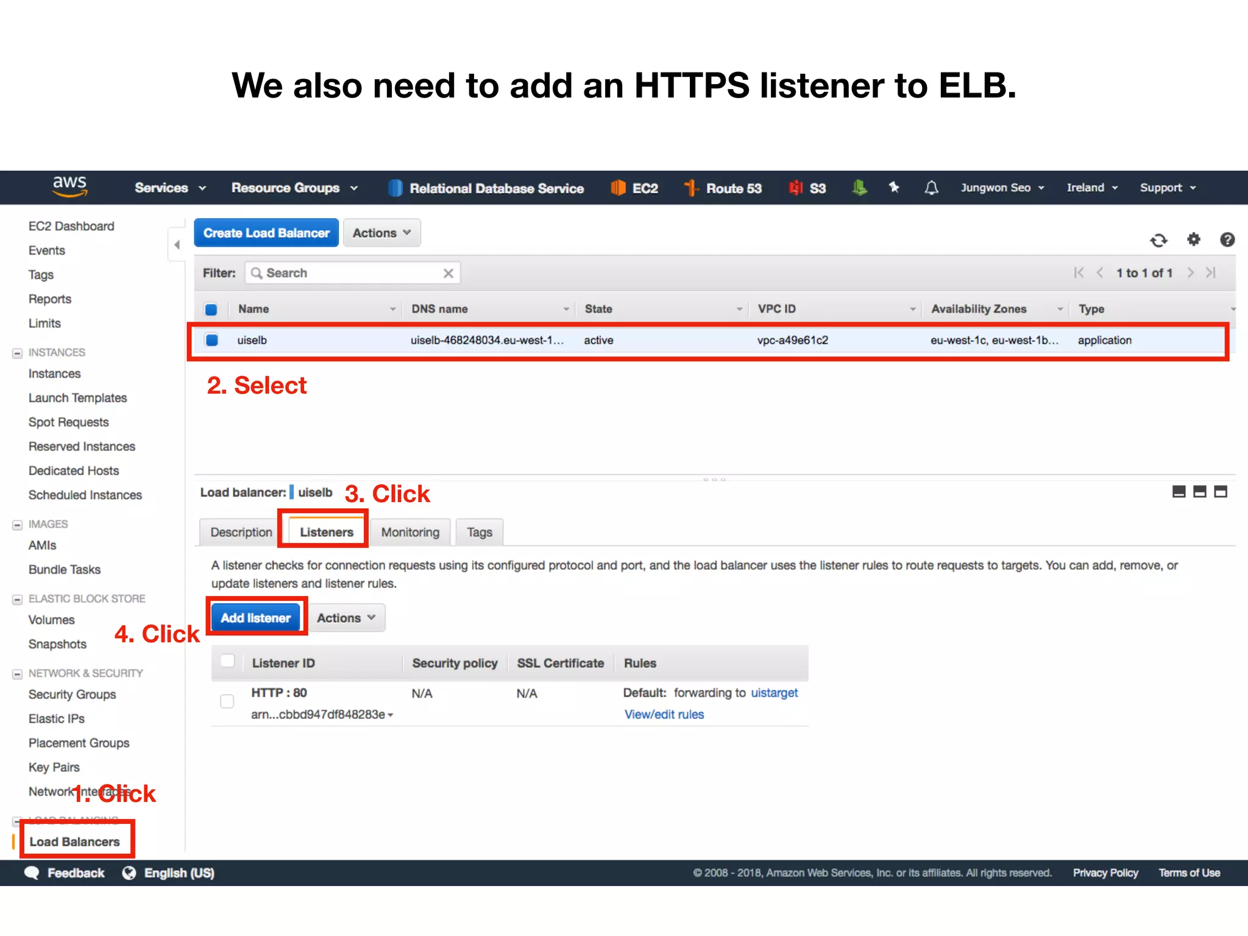Expand the listener ARN dropdown arrow
1248x936 pixels.
pyautogui.click(x=390, y=715)
